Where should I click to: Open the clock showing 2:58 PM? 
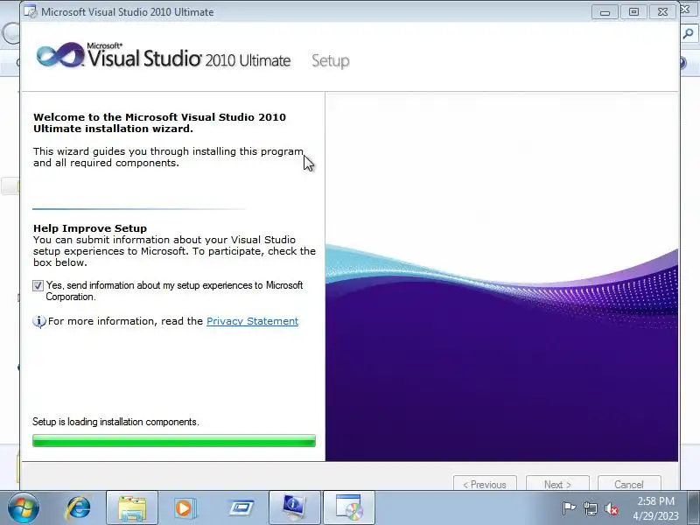[x=655, y=508]
